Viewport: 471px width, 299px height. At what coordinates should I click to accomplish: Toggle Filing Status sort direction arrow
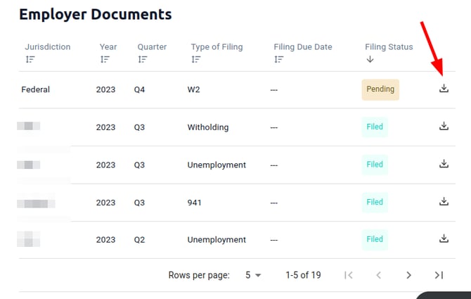(x=370, y=60)
